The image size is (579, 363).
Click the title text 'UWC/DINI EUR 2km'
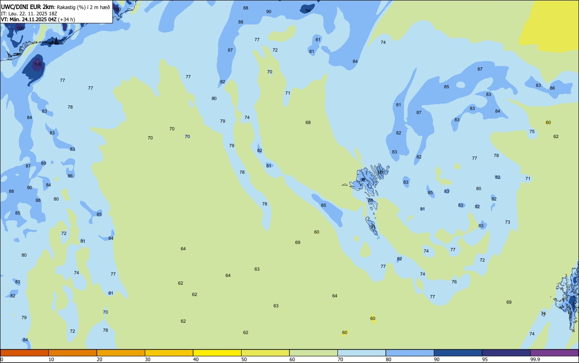point(27,7)
